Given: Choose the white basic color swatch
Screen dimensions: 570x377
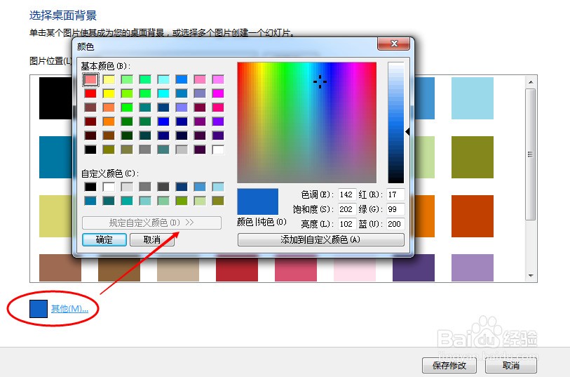Looking at the screenshot, I should tap(218, 150).
